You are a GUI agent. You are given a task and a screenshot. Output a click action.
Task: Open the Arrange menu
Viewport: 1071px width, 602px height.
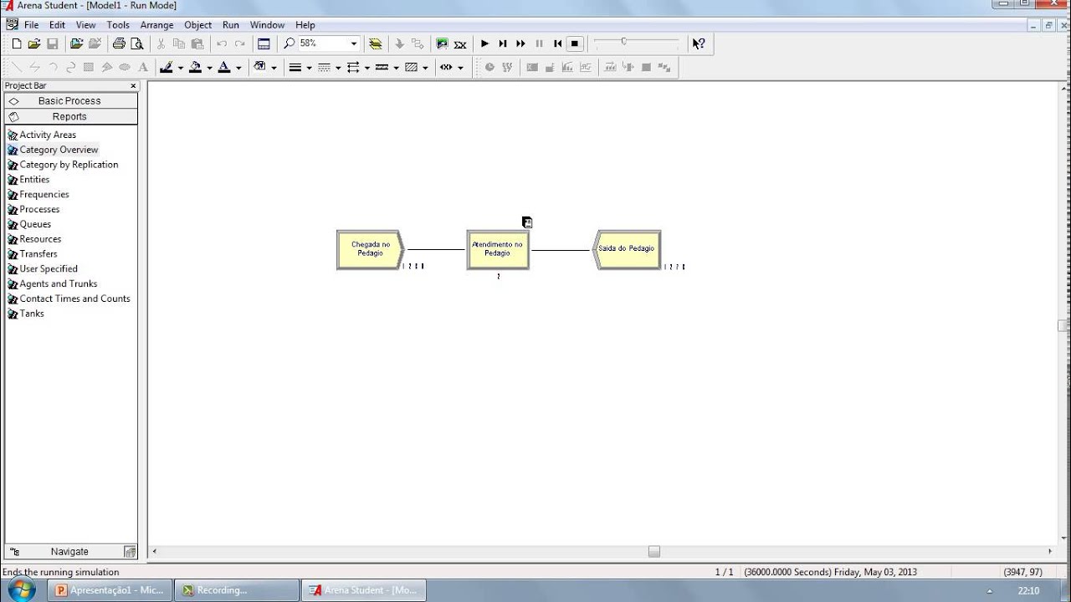tap(156, 25)
